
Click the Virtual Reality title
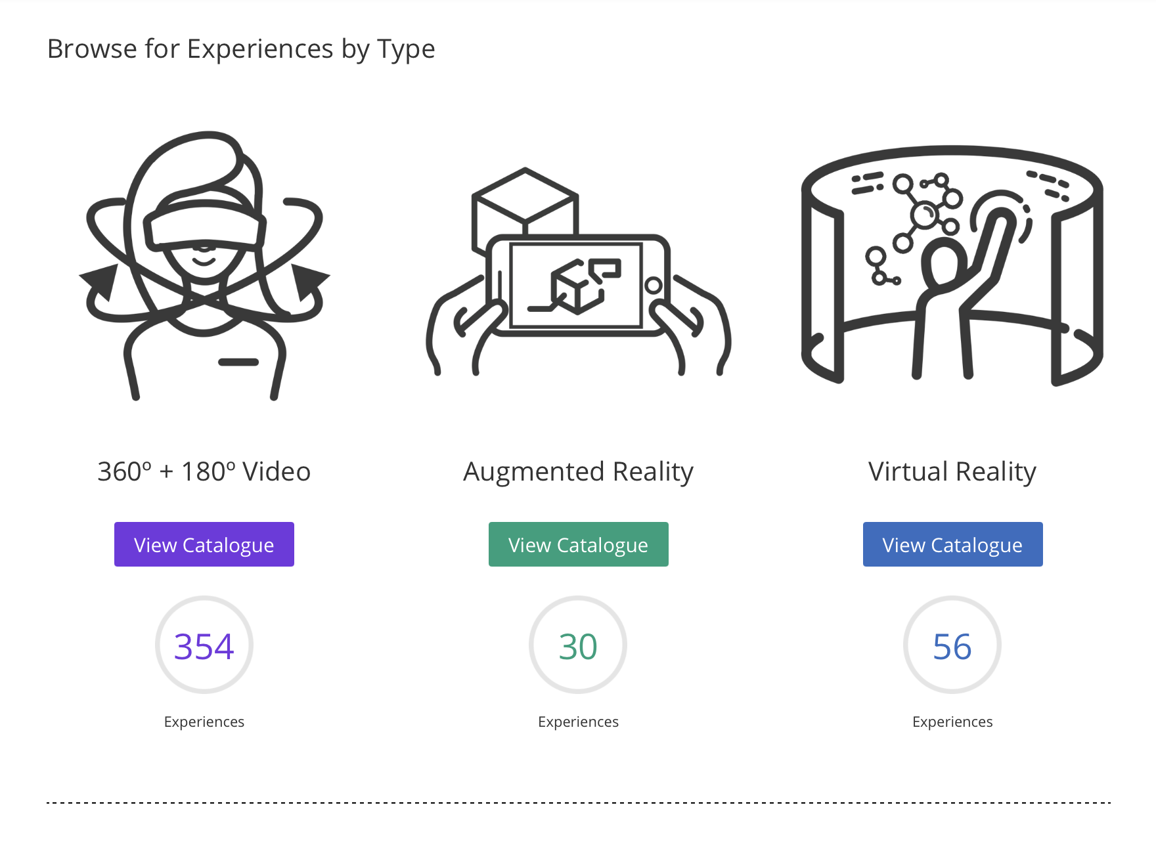point(952,472)
